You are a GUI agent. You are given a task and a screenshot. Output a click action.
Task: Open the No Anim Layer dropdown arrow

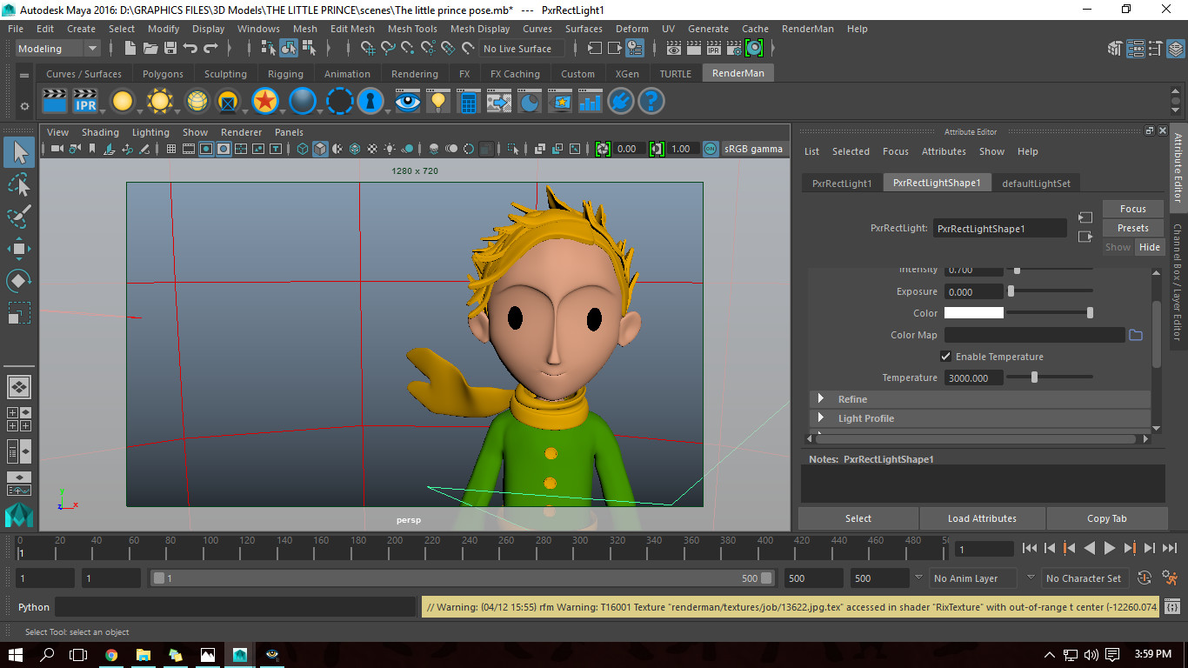point(918,578)
